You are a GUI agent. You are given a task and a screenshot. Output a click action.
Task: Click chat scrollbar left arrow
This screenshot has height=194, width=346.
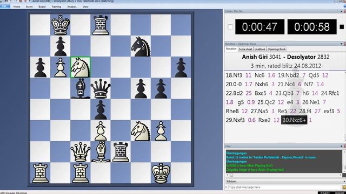[x=228, y=175]
